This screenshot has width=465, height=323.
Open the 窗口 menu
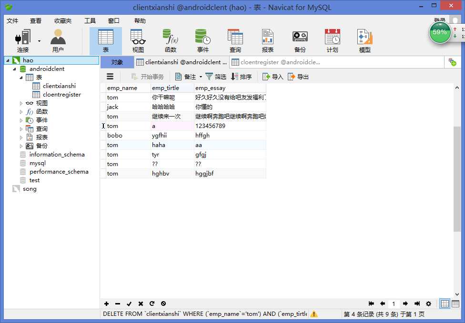113,21
